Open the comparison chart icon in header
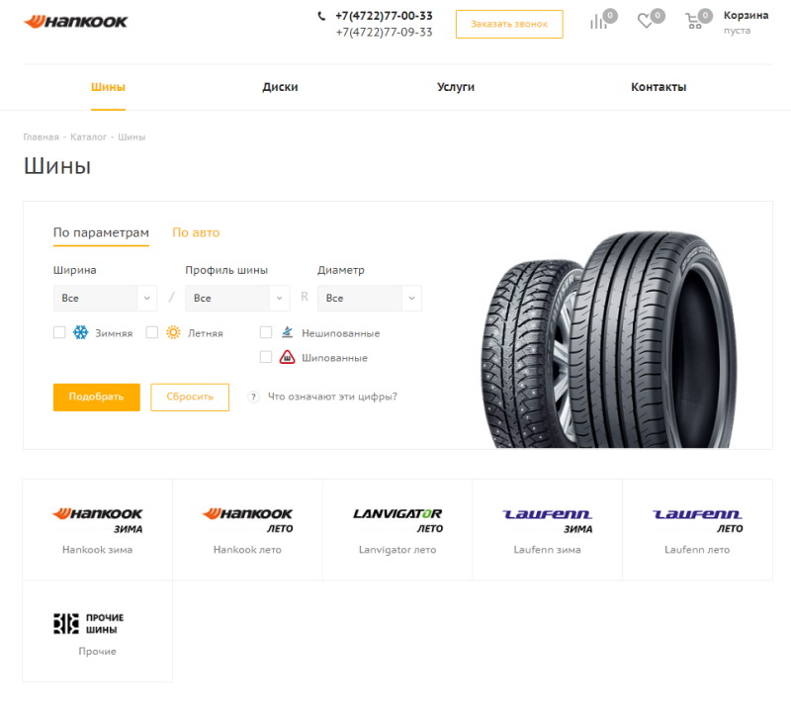Viewport: 791px width, 710px height. coord(598,22)
